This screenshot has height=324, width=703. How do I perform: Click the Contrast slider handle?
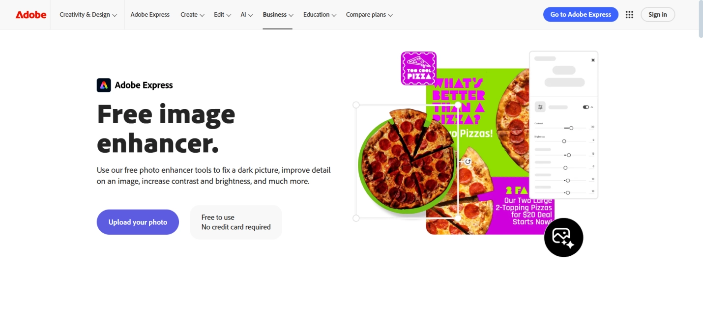[x=571, y=128]
